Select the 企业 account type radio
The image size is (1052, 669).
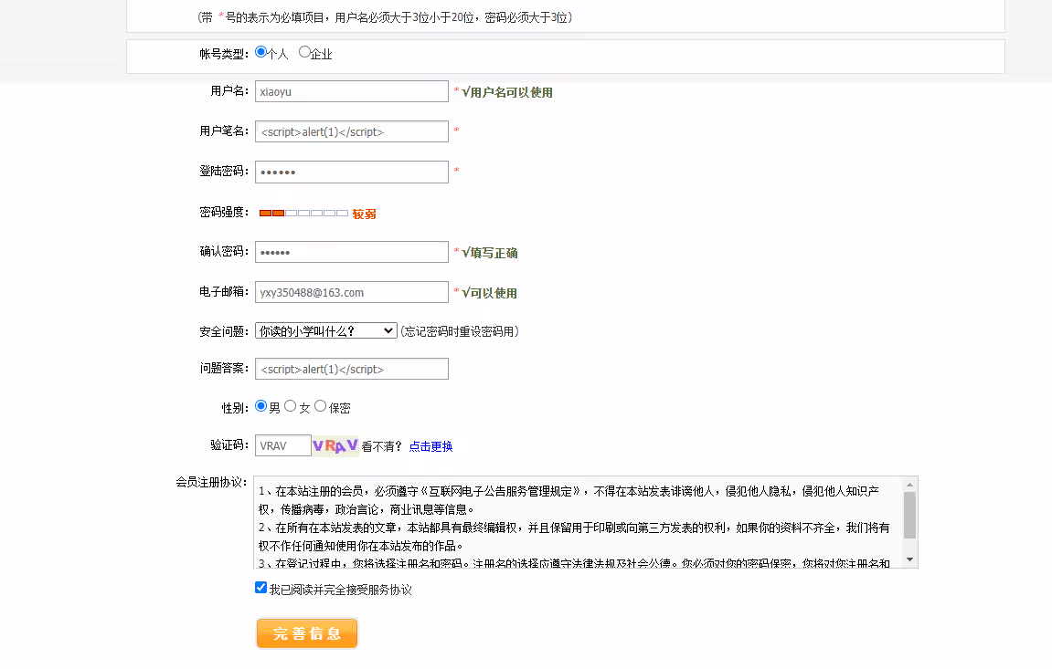click(304, 53)
